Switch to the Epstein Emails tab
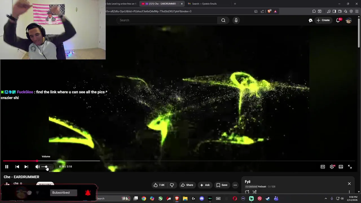The width and height of the screenshot is (361, 203). pos(204,4)
